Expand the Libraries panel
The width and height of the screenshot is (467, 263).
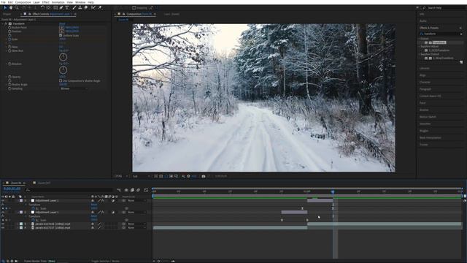pos(425,68)
